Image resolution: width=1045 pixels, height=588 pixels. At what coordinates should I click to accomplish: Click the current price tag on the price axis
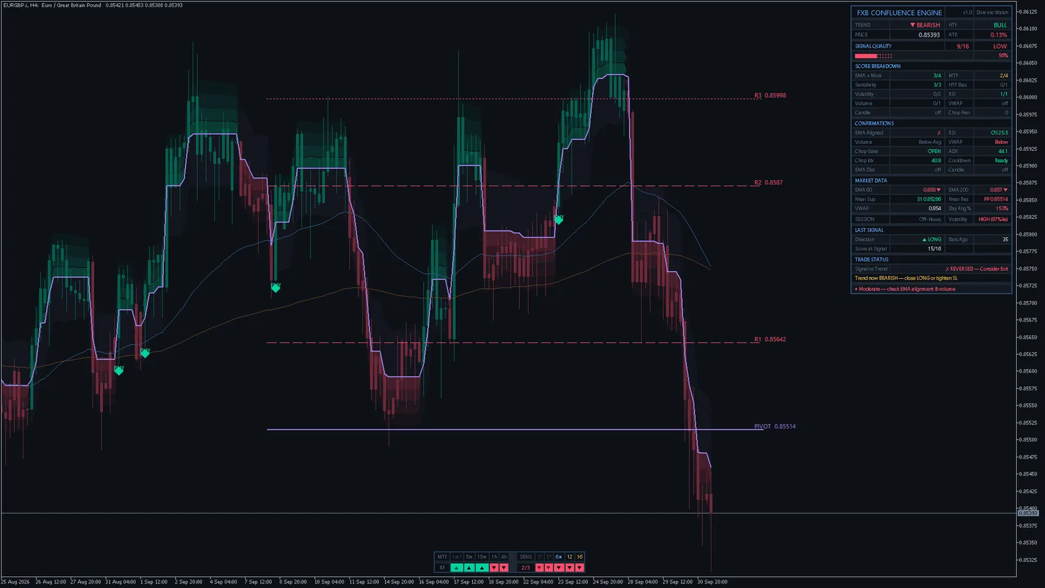coord(1028,514)
